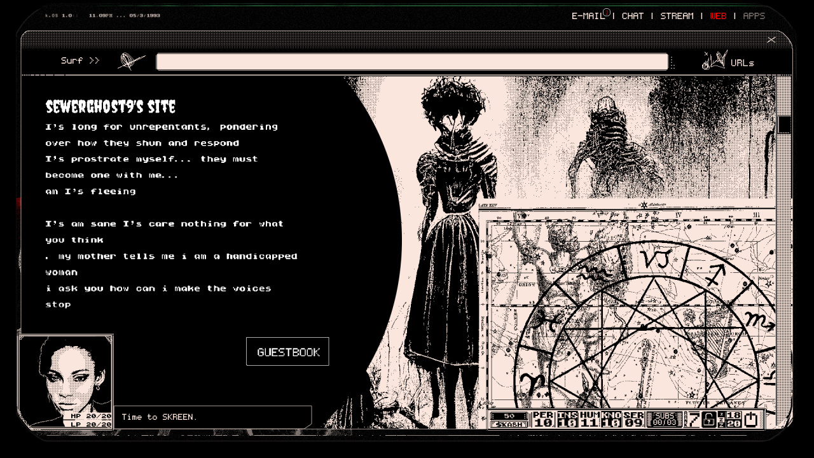This screenshot has height=458, width=814.
Task: Click the $KASH money counter
Action: pyautogui.click(x=509, y=420)
